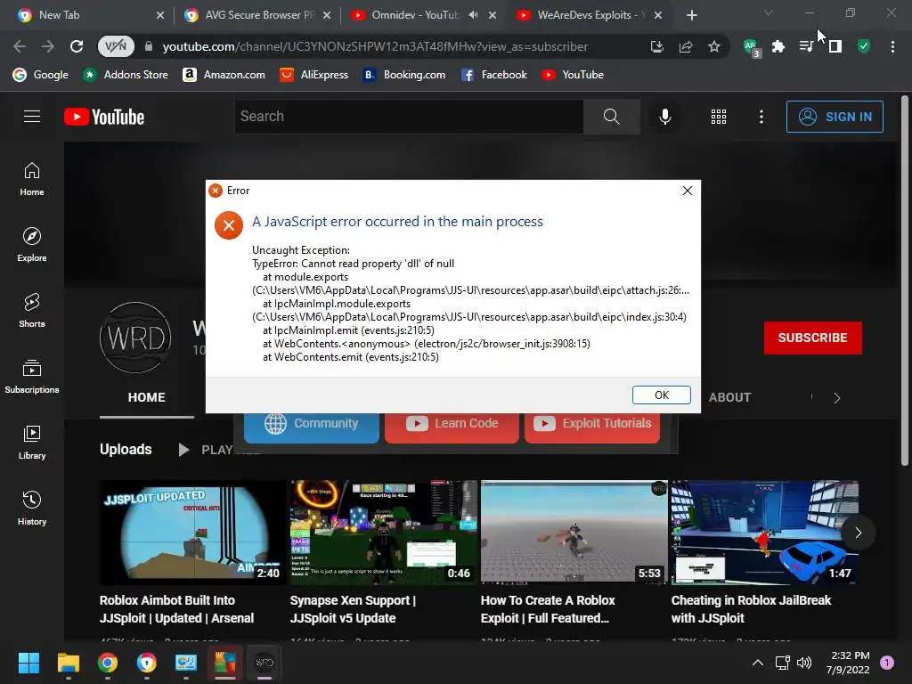
Task: Open the AVG security shield icon
Action: click(864, 46)
